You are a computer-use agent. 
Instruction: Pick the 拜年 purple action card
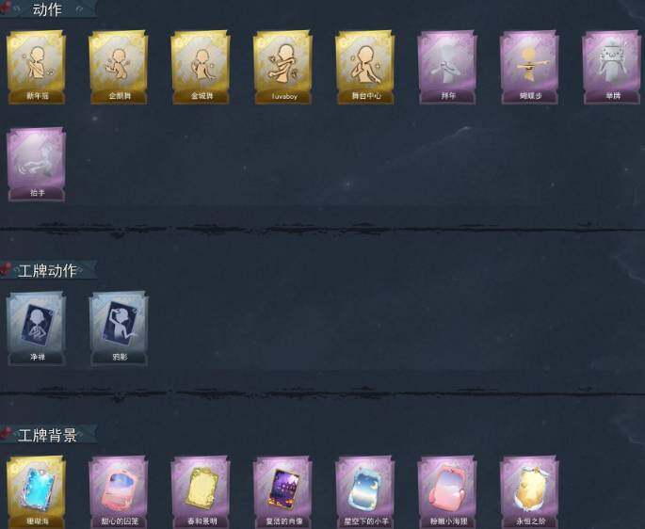[x=447, y=67]
